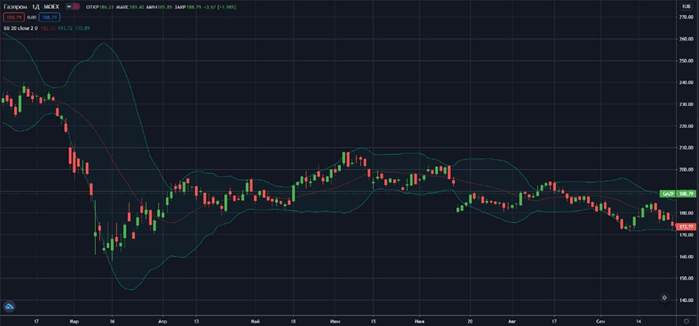The height and width of the screenshot is (326, 699).
Task: Click the blue buy price 188.79 button
Action: click(50, 17)
